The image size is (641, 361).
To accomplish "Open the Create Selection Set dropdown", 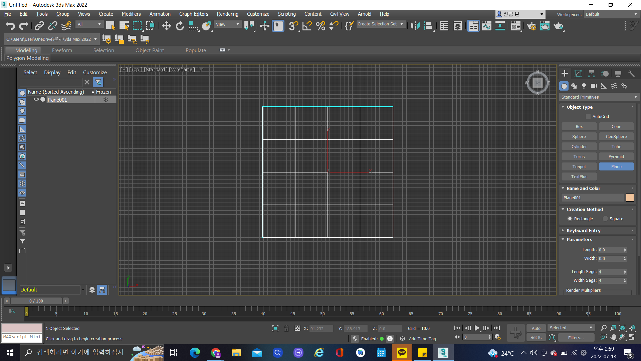I will click(x=402, y=24).
